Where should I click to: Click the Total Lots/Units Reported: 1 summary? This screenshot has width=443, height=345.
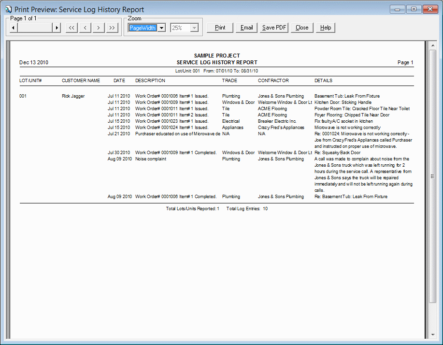[192, 209]
